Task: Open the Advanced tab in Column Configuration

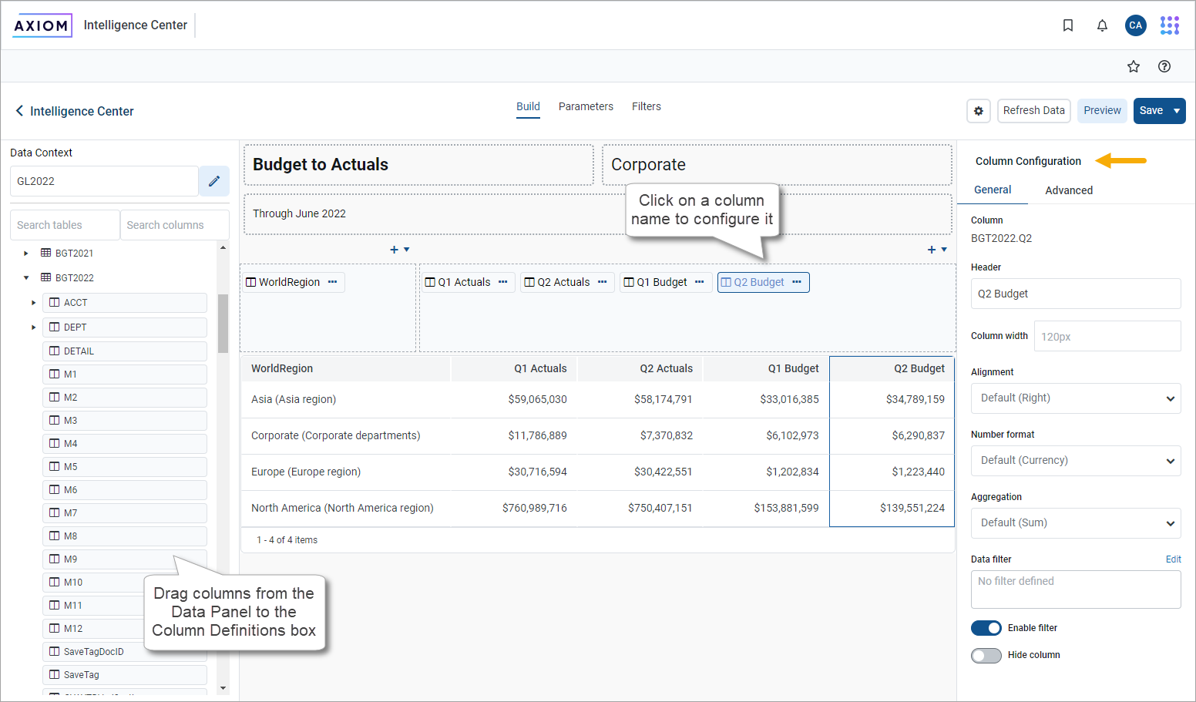Action: tap(1069, 190)
